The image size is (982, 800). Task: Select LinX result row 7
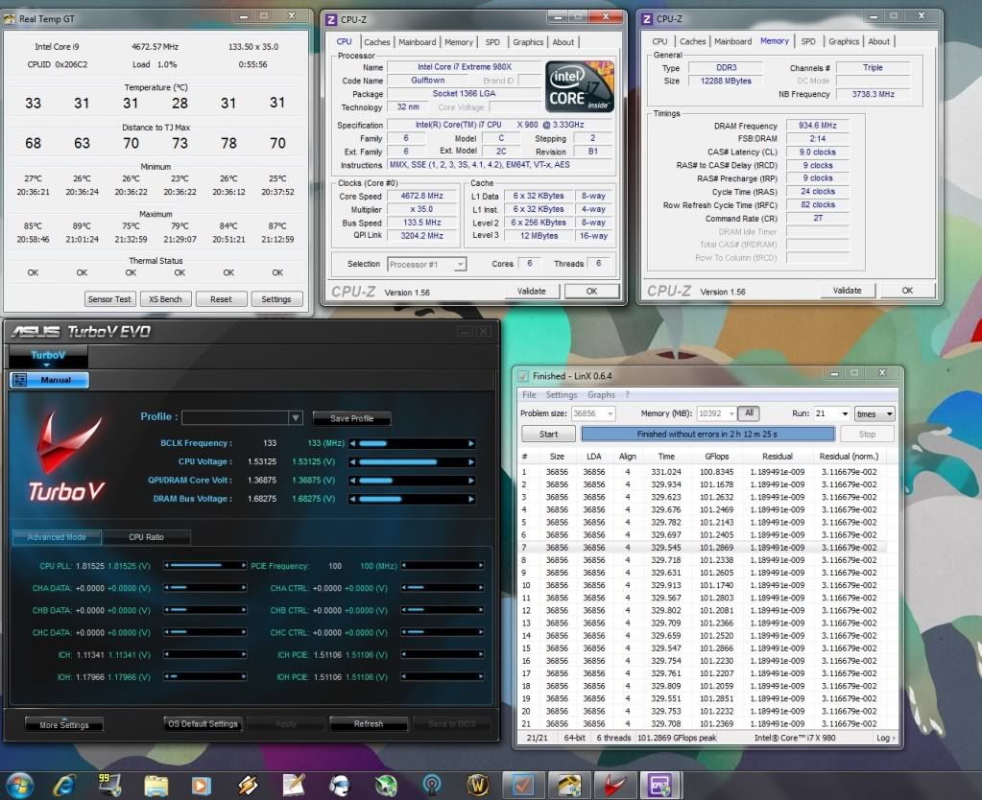[705, 548]
